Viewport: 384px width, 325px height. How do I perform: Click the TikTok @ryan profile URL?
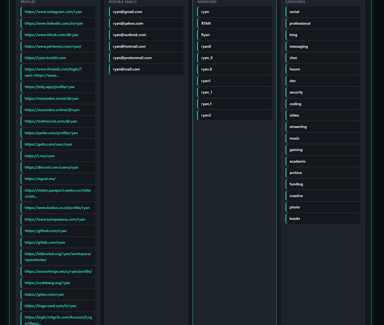pyautogui.click(x=51, y=35)
